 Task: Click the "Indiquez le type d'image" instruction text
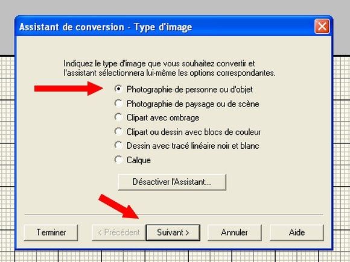tap(170, 68)
